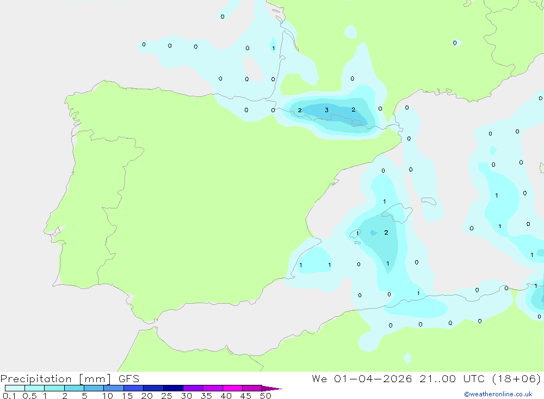
Task: Click the "0.1" legend scale label
Action: coord(9,396)
